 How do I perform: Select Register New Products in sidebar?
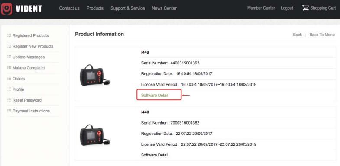(x=33, y=46)
